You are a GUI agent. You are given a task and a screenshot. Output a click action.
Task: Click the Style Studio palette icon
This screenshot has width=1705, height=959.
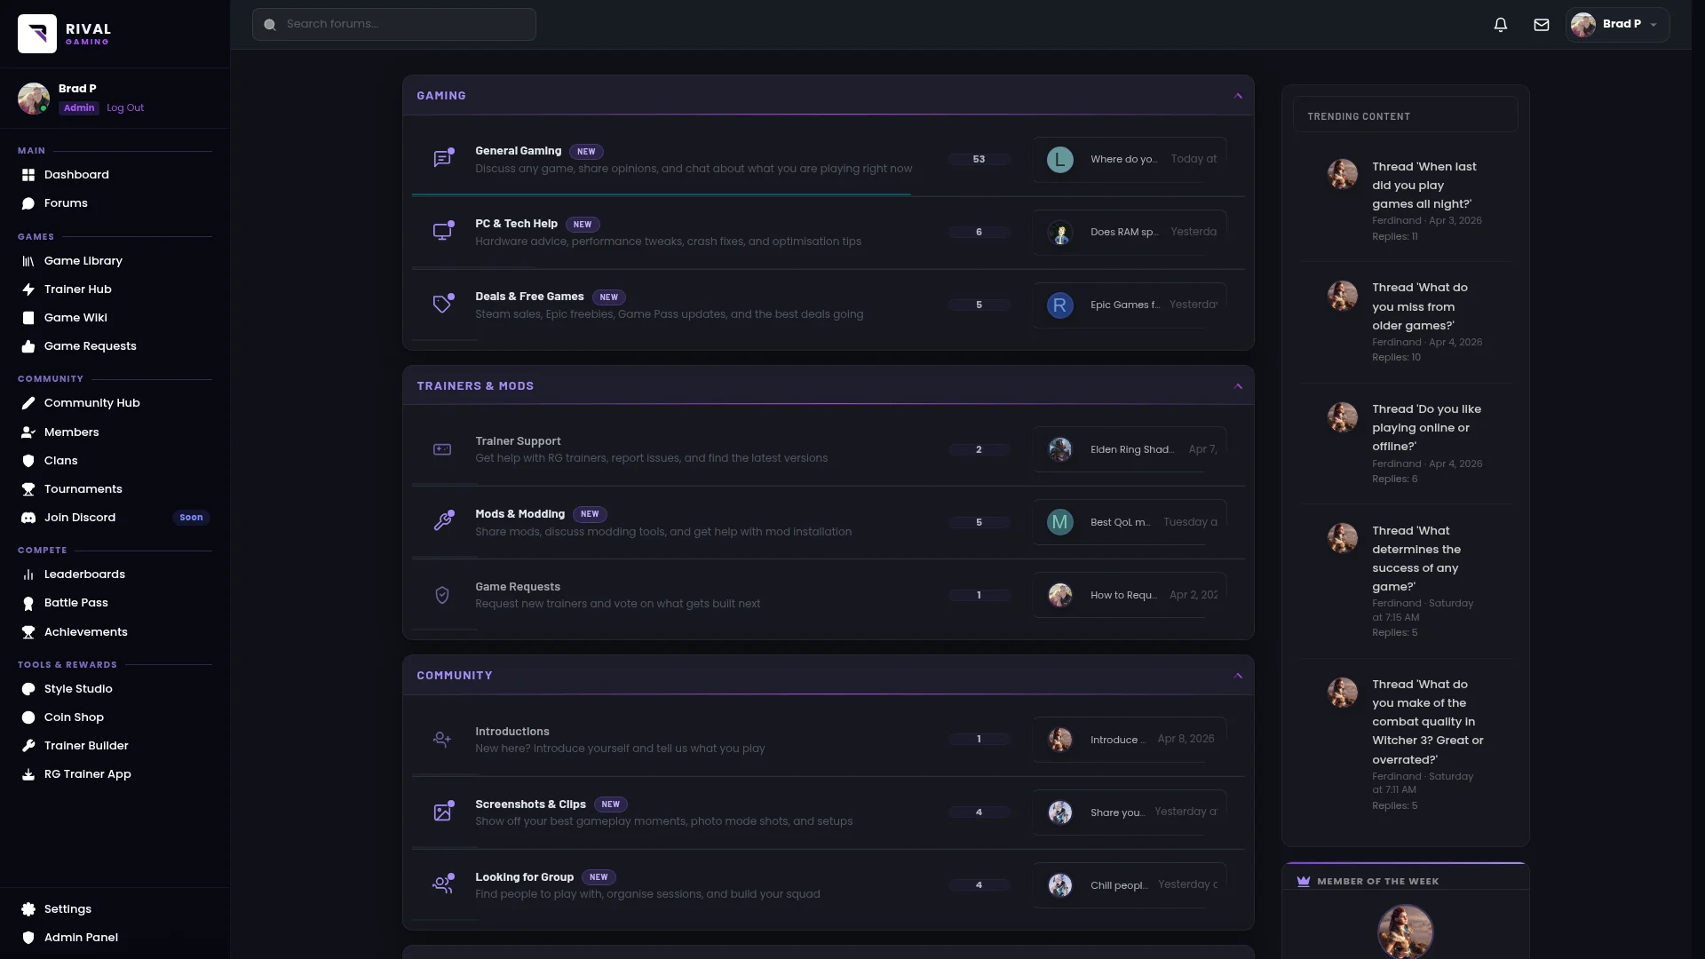[28, 689]
